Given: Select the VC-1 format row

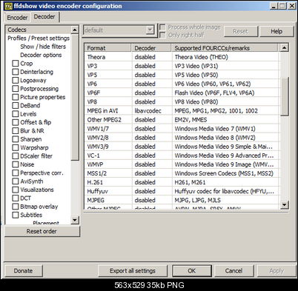Looking at the screenshot, I should pos(182,155).
